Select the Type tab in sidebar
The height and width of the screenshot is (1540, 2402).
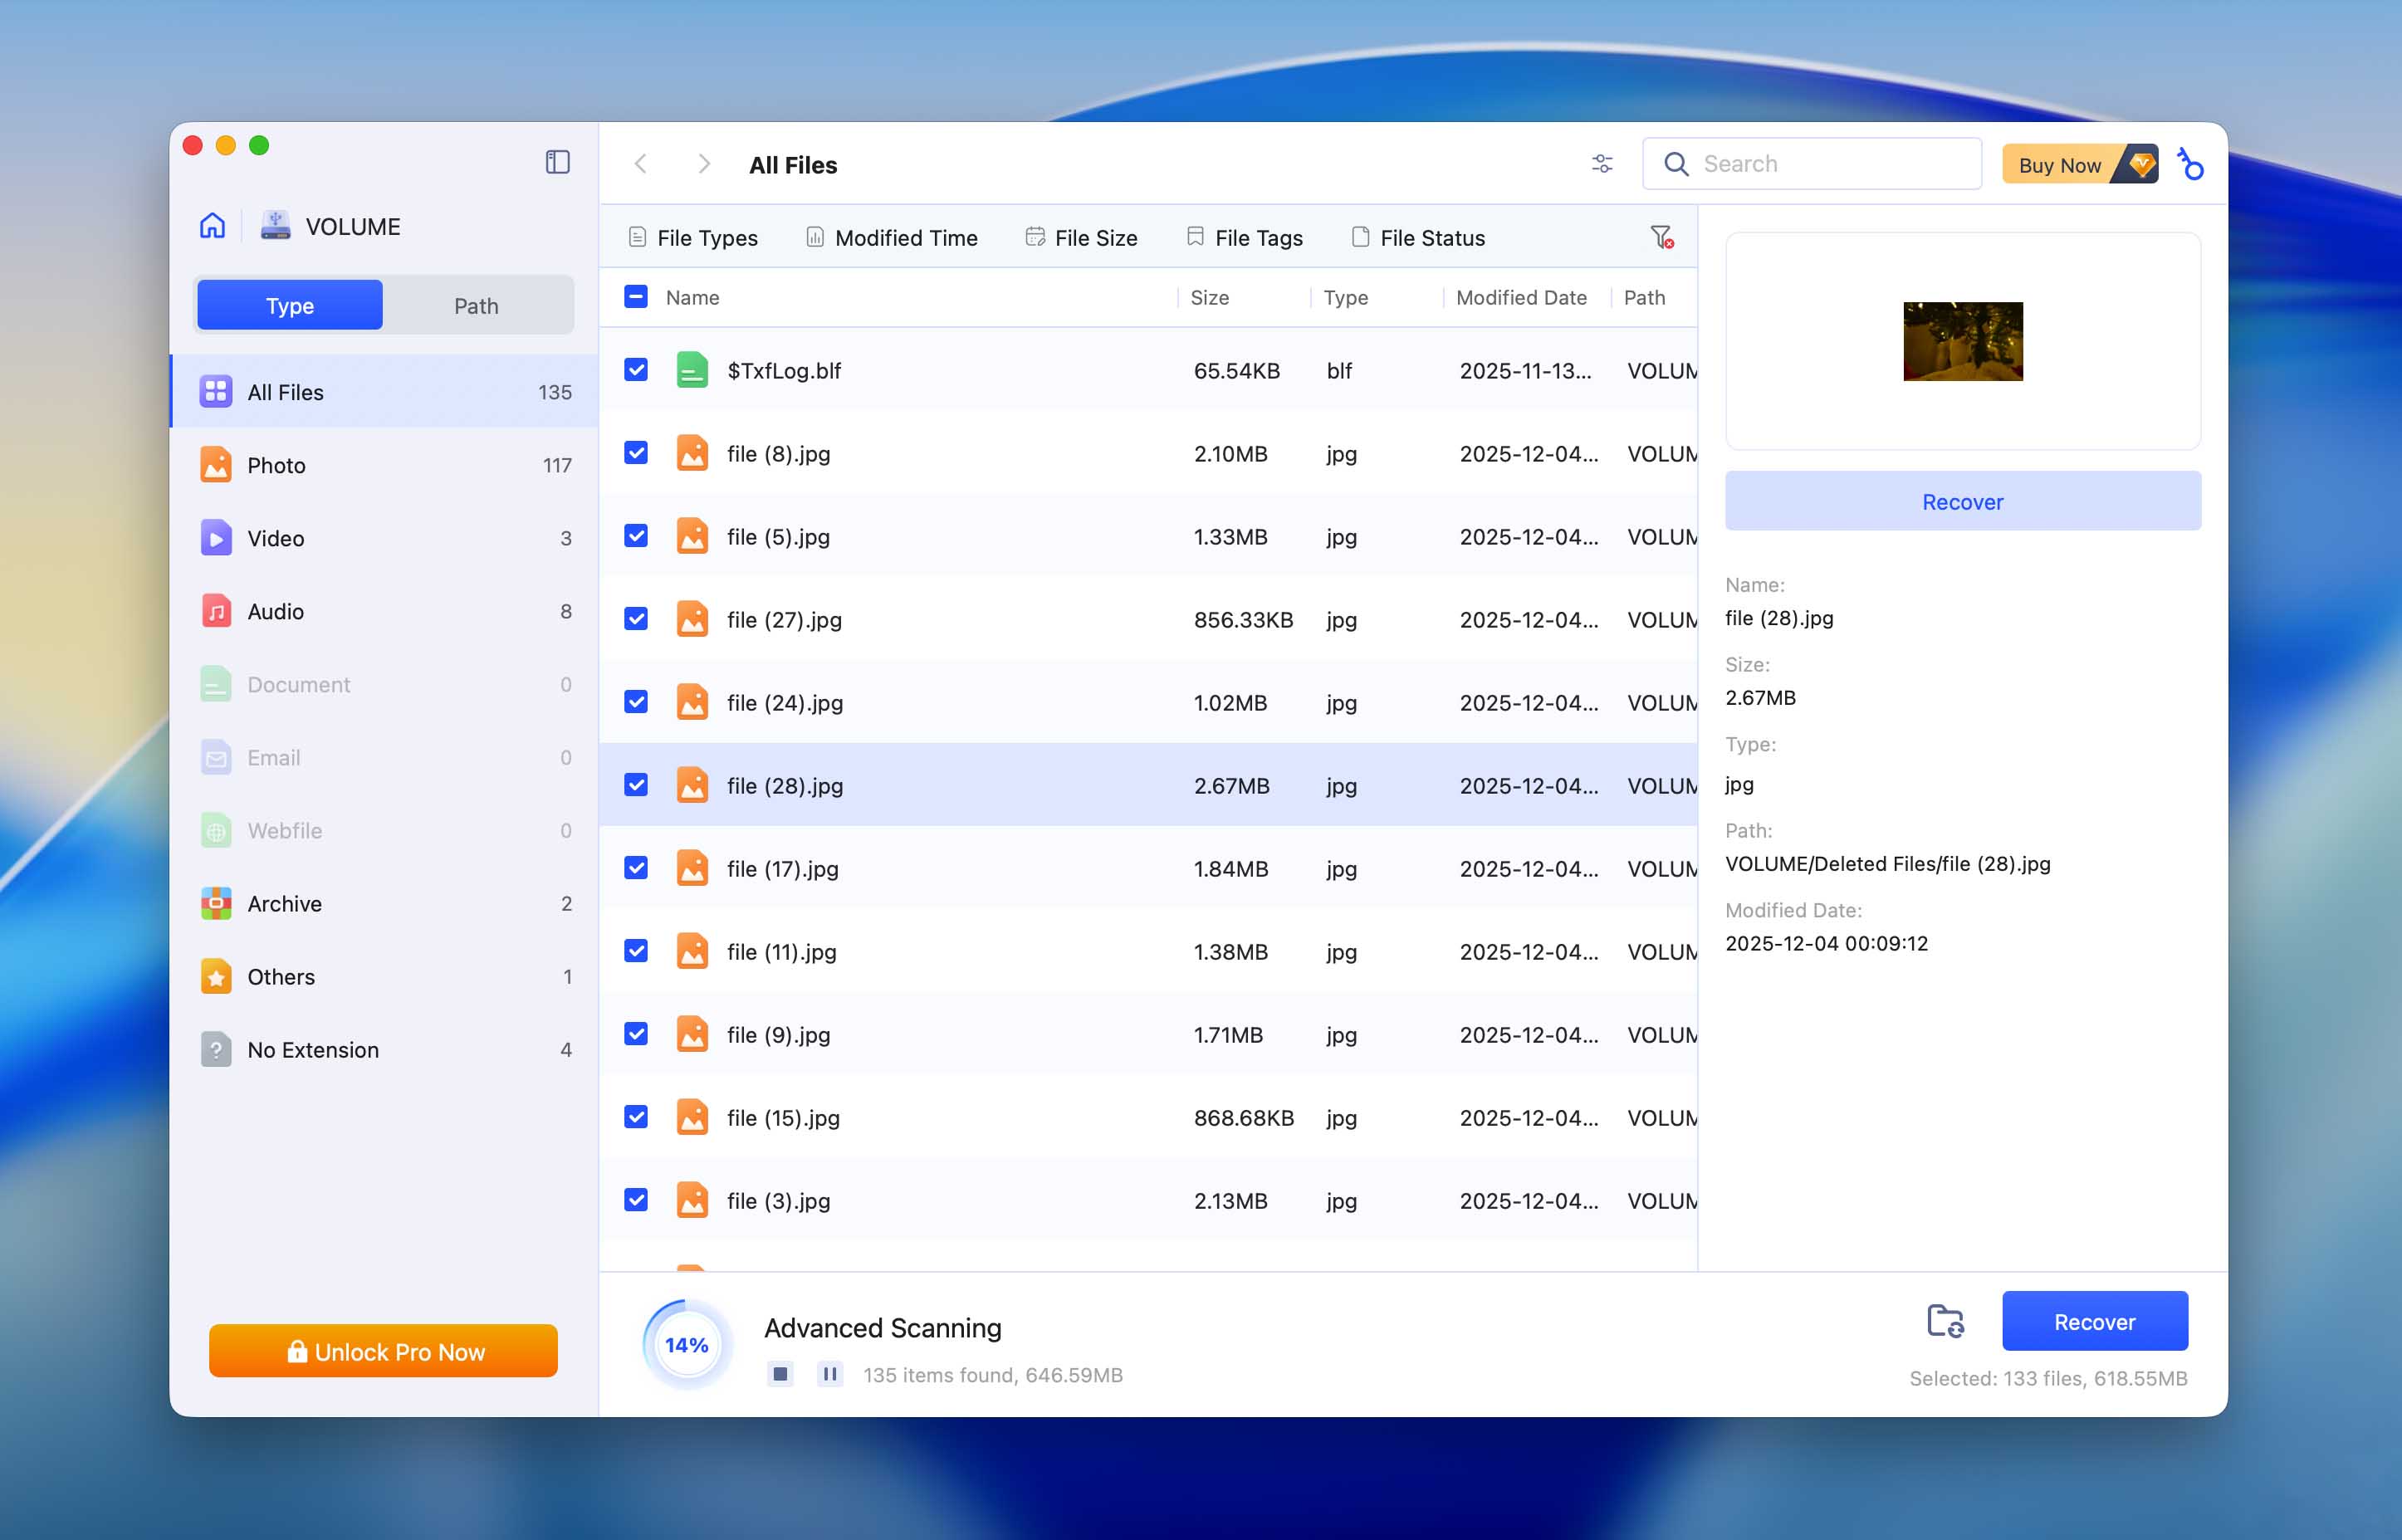pos(289,305)
